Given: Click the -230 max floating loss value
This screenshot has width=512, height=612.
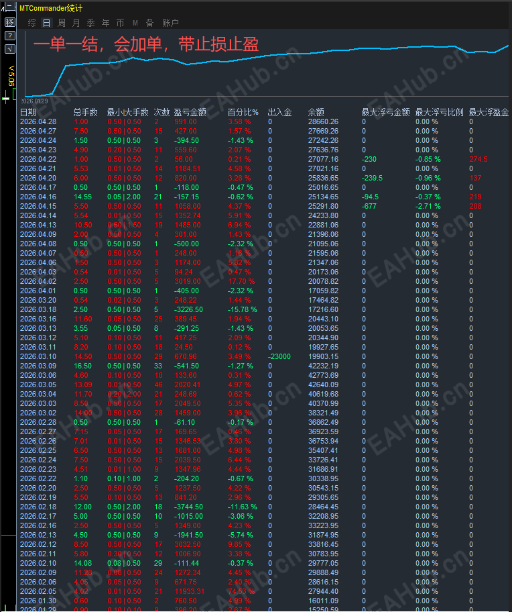Looking at the screenshot, I should point(369,159).
